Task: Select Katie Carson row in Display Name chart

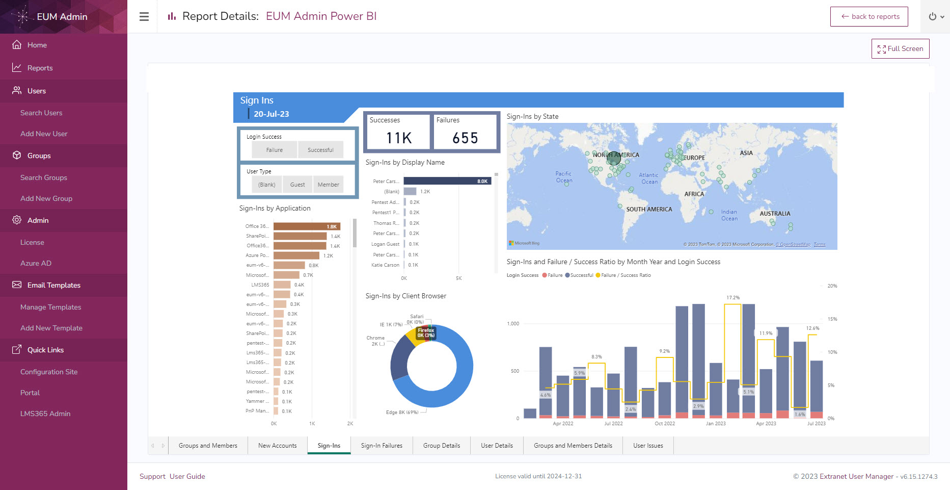Action: pos(386,265)
